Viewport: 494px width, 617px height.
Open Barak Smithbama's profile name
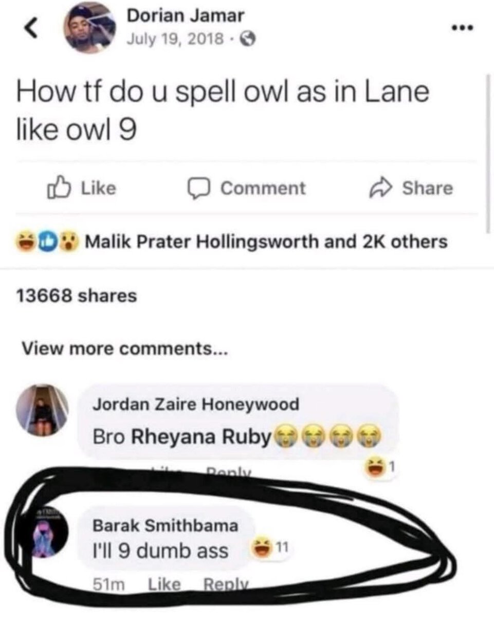[x=165, y=525]
